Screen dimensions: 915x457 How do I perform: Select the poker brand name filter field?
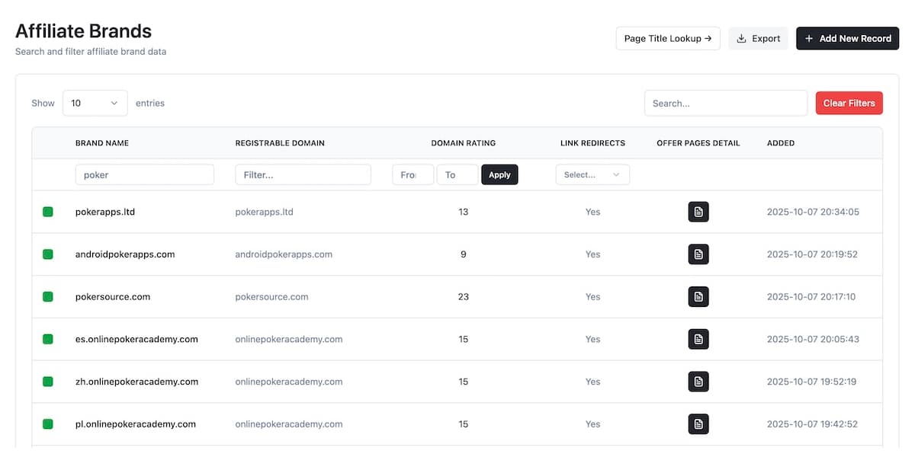point(144,174)
